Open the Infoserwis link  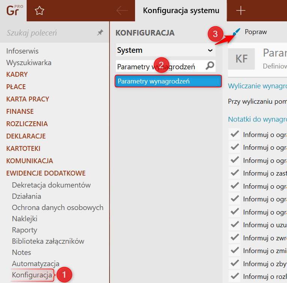[23, 51]
